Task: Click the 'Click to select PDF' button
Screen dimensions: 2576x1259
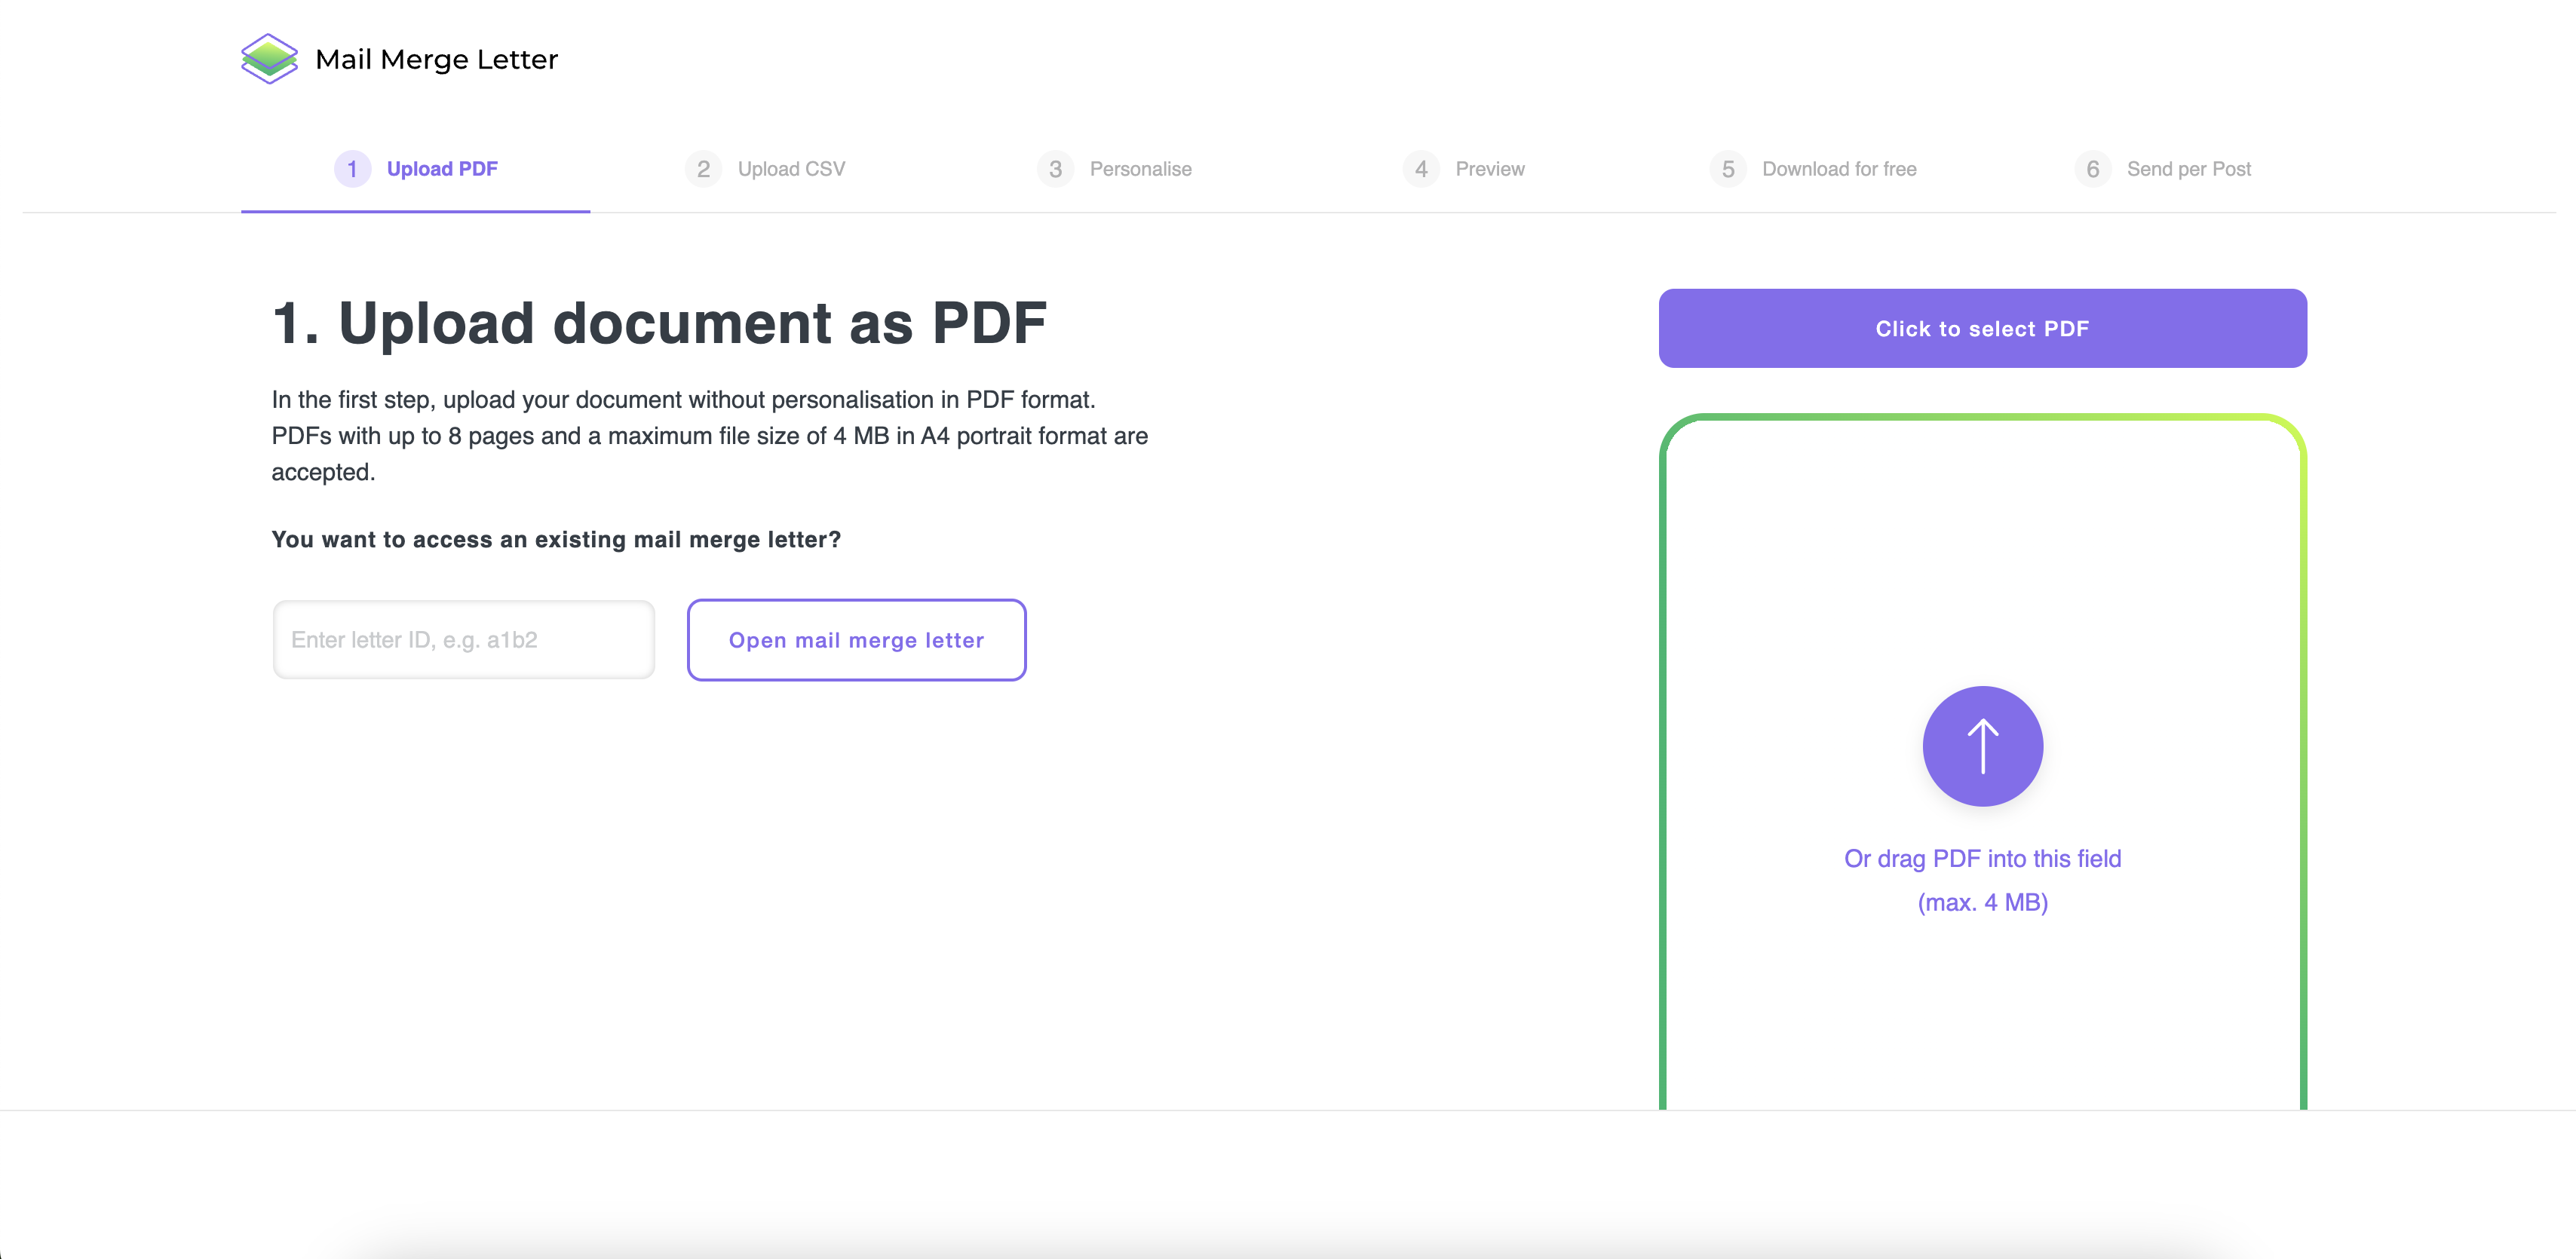Action: [x=1982, y=328]
